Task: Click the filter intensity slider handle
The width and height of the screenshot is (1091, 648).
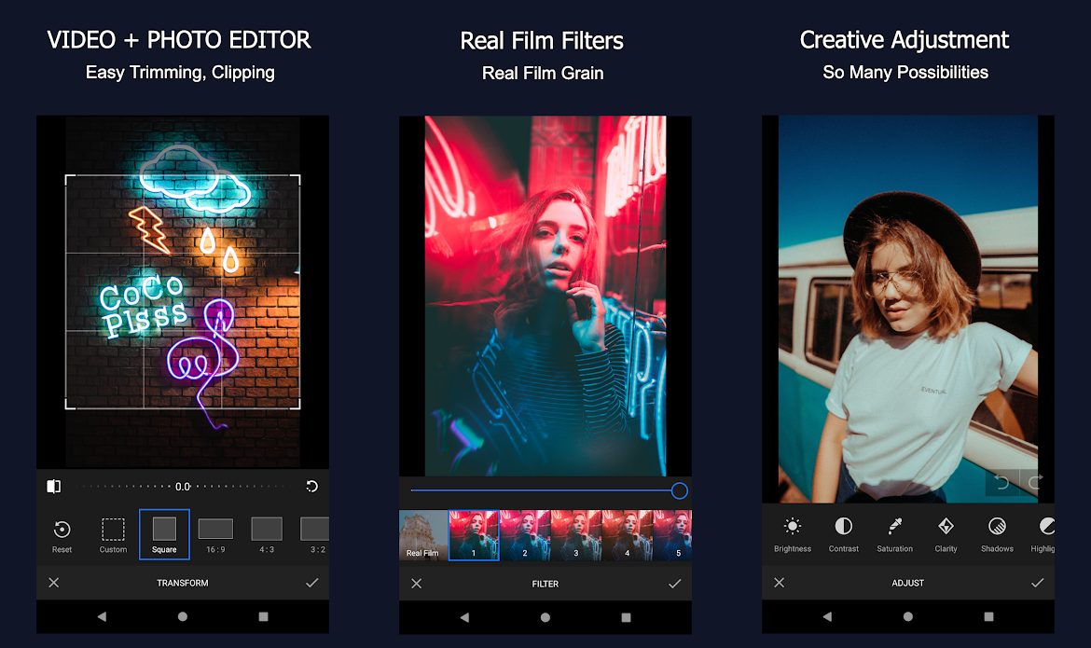Action: click(x=679, y=490)
